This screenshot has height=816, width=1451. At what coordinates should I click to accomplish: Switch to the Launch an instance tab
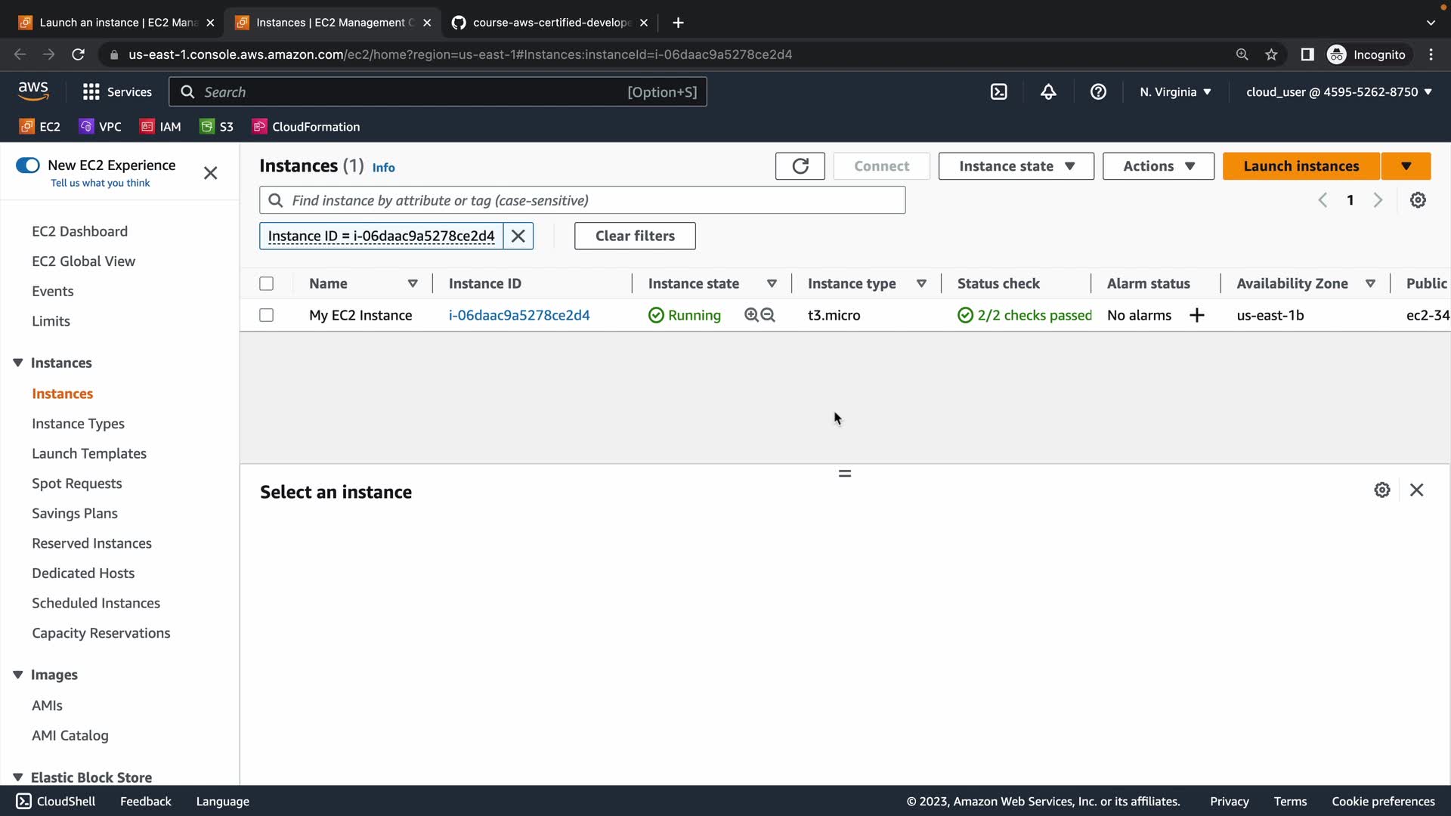click(117, 23)
